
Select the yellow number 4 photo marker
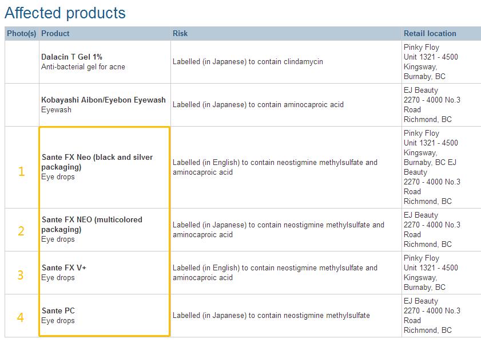coord(21,317)
